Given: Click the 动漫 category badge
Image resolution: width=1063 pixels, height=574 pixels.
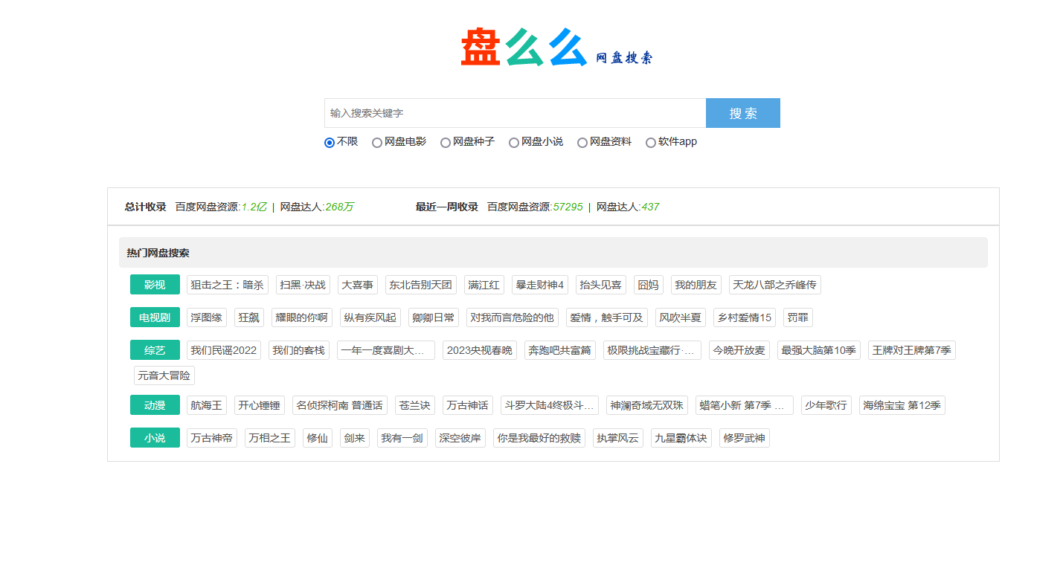Looking at the screenshot, I should click(155, 404).
